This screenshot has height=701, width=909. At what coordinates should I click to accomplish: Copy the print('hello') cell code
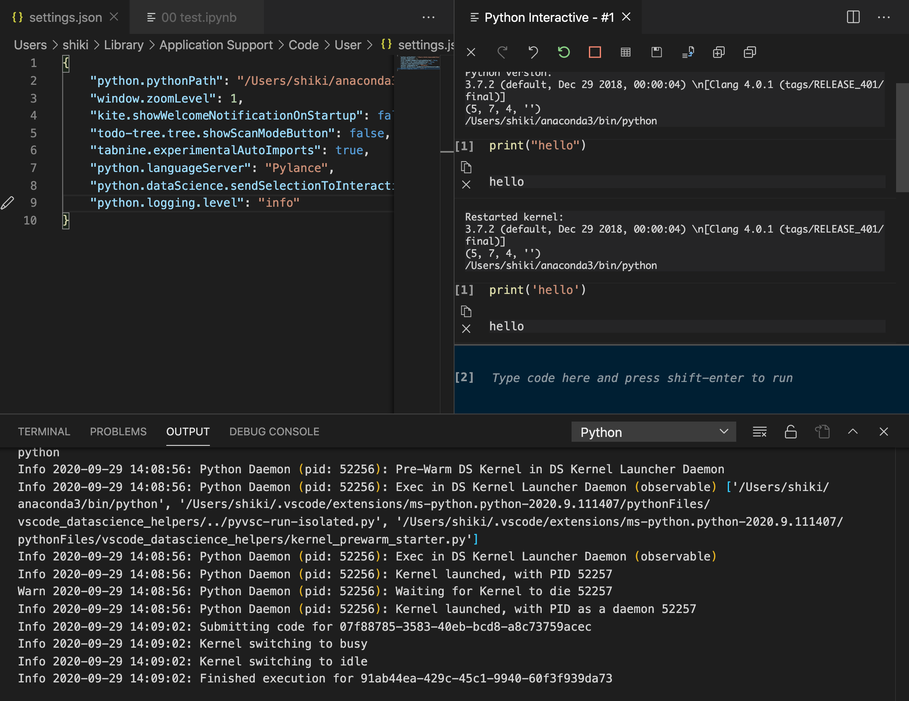point(467,311)
